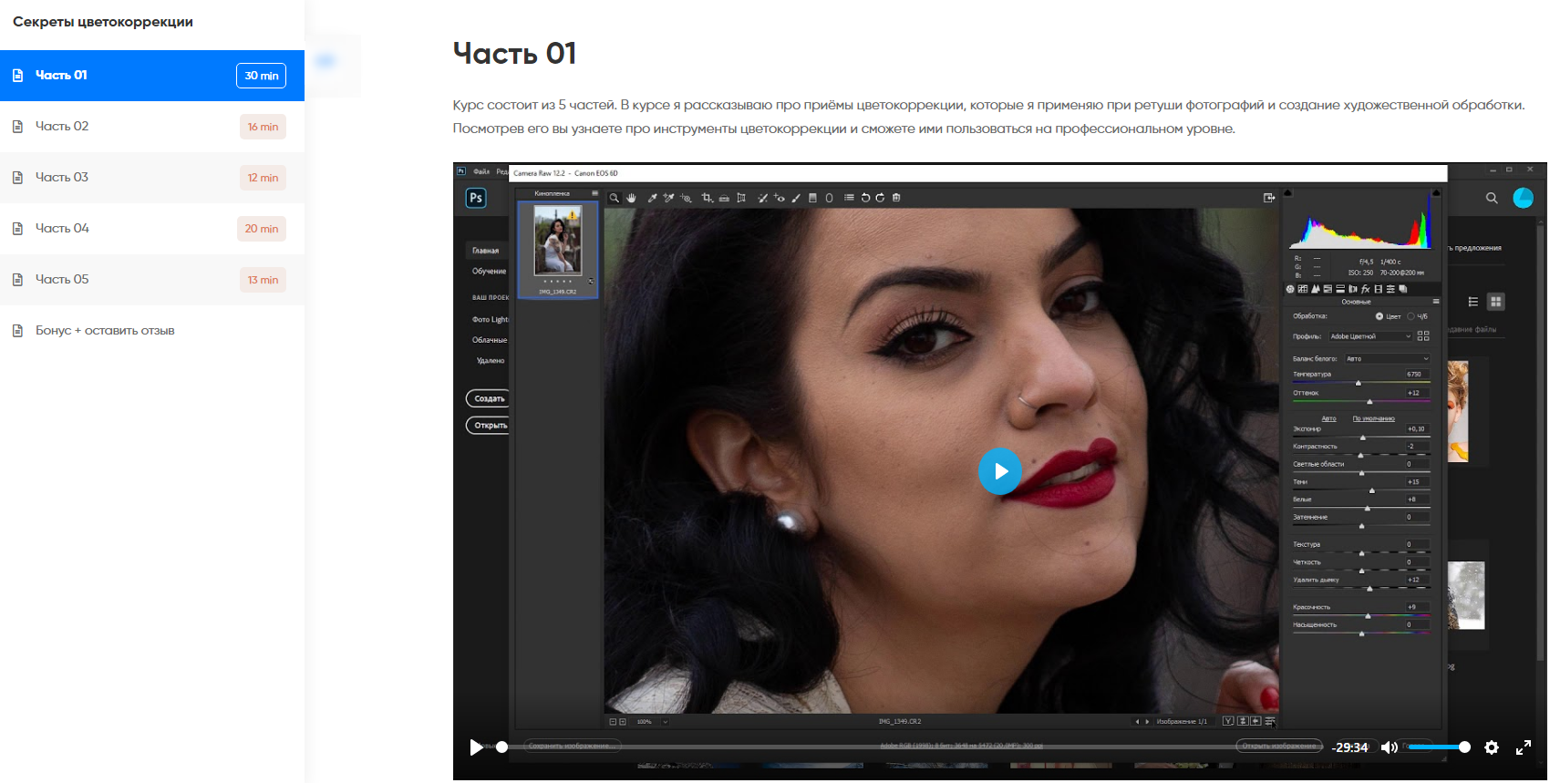
Task: Rotate image counterclockwise in Camera Raw toolbar
Action: [865, 198]
